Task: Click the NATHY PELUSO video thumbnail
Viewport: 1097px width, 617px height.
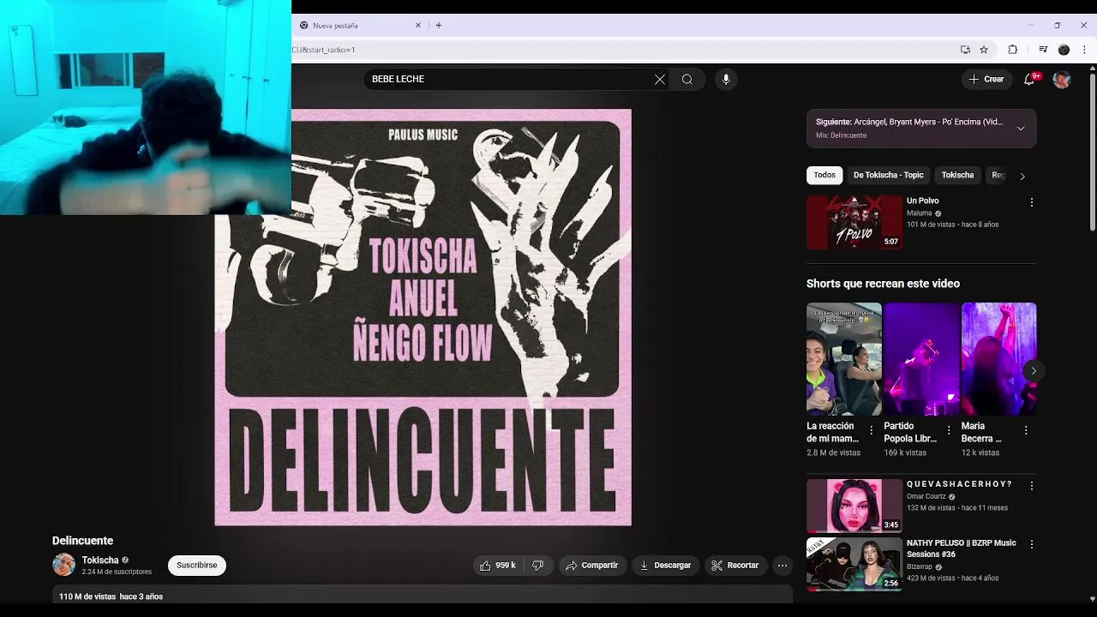Action: coord(854,564)
